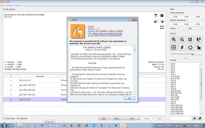Click the Control panel slider handle
This screenshot has width=205, height=128.
click(x=193, y=54)
